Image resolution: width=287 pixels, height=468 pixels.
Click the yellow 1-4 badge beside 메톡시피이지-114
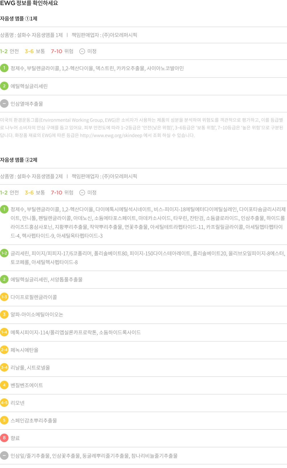pos(4,332)
